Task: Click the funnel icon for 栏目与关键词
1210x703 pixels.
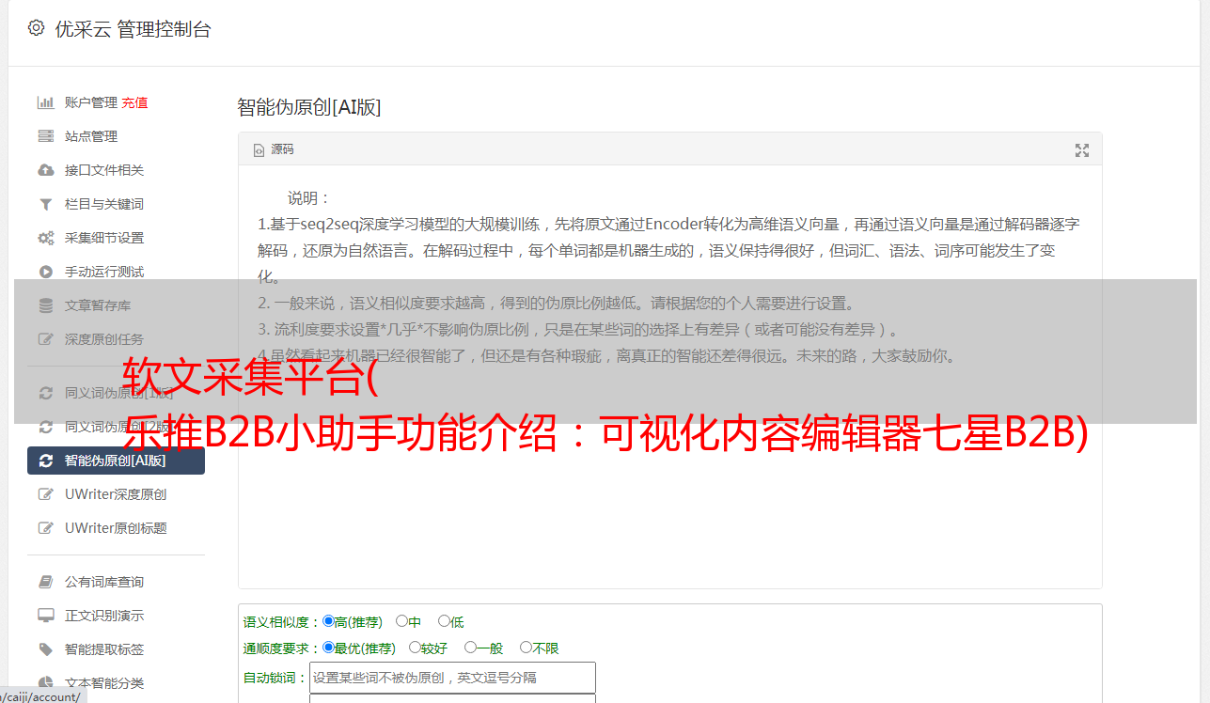Action: 45,204
